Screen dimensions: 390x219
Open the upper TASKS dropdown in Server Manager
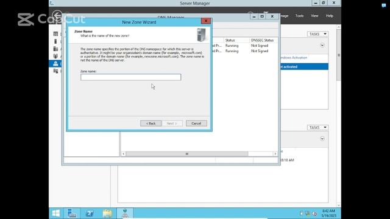317,34
